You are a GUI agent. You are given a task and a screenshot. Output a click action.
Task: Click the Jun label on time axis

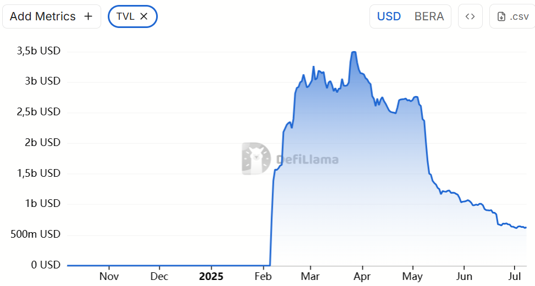point(465,276)
